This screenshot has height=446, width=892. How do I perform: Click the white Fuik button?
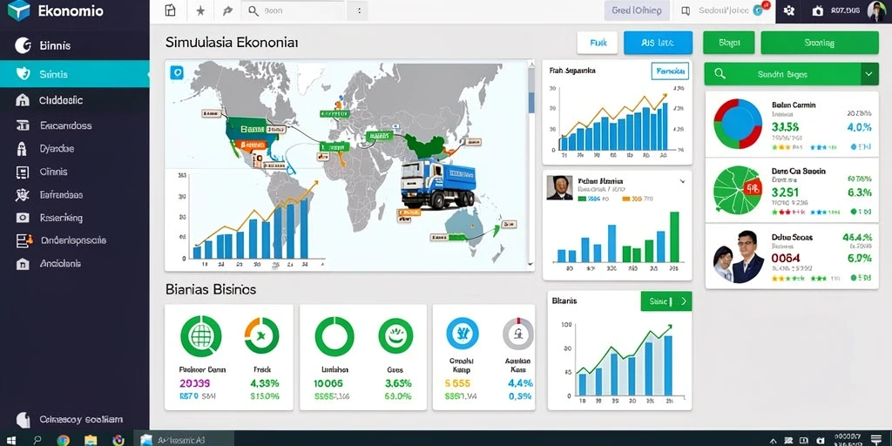click(598, 43)
